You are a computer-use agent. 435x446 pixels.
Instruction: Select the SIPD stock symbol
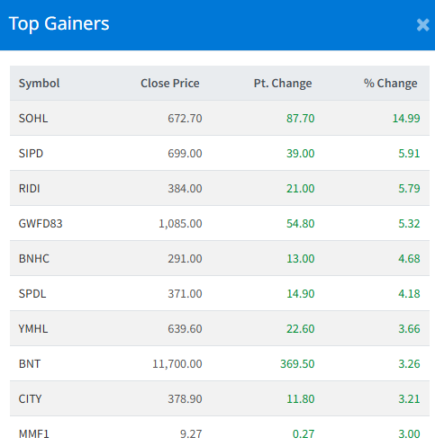coord(31,154)
